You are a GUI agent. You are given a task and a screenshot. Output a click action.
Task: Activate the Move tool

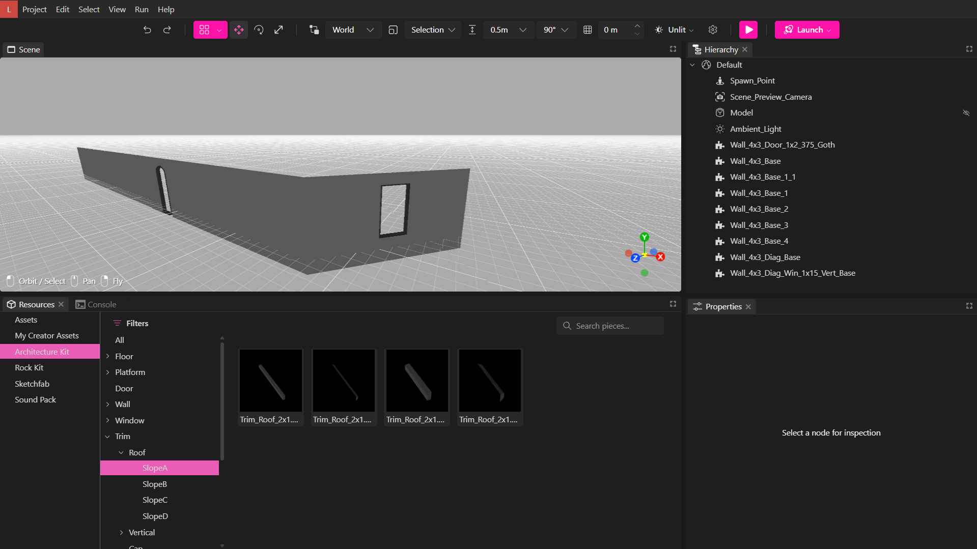point(239,30)
